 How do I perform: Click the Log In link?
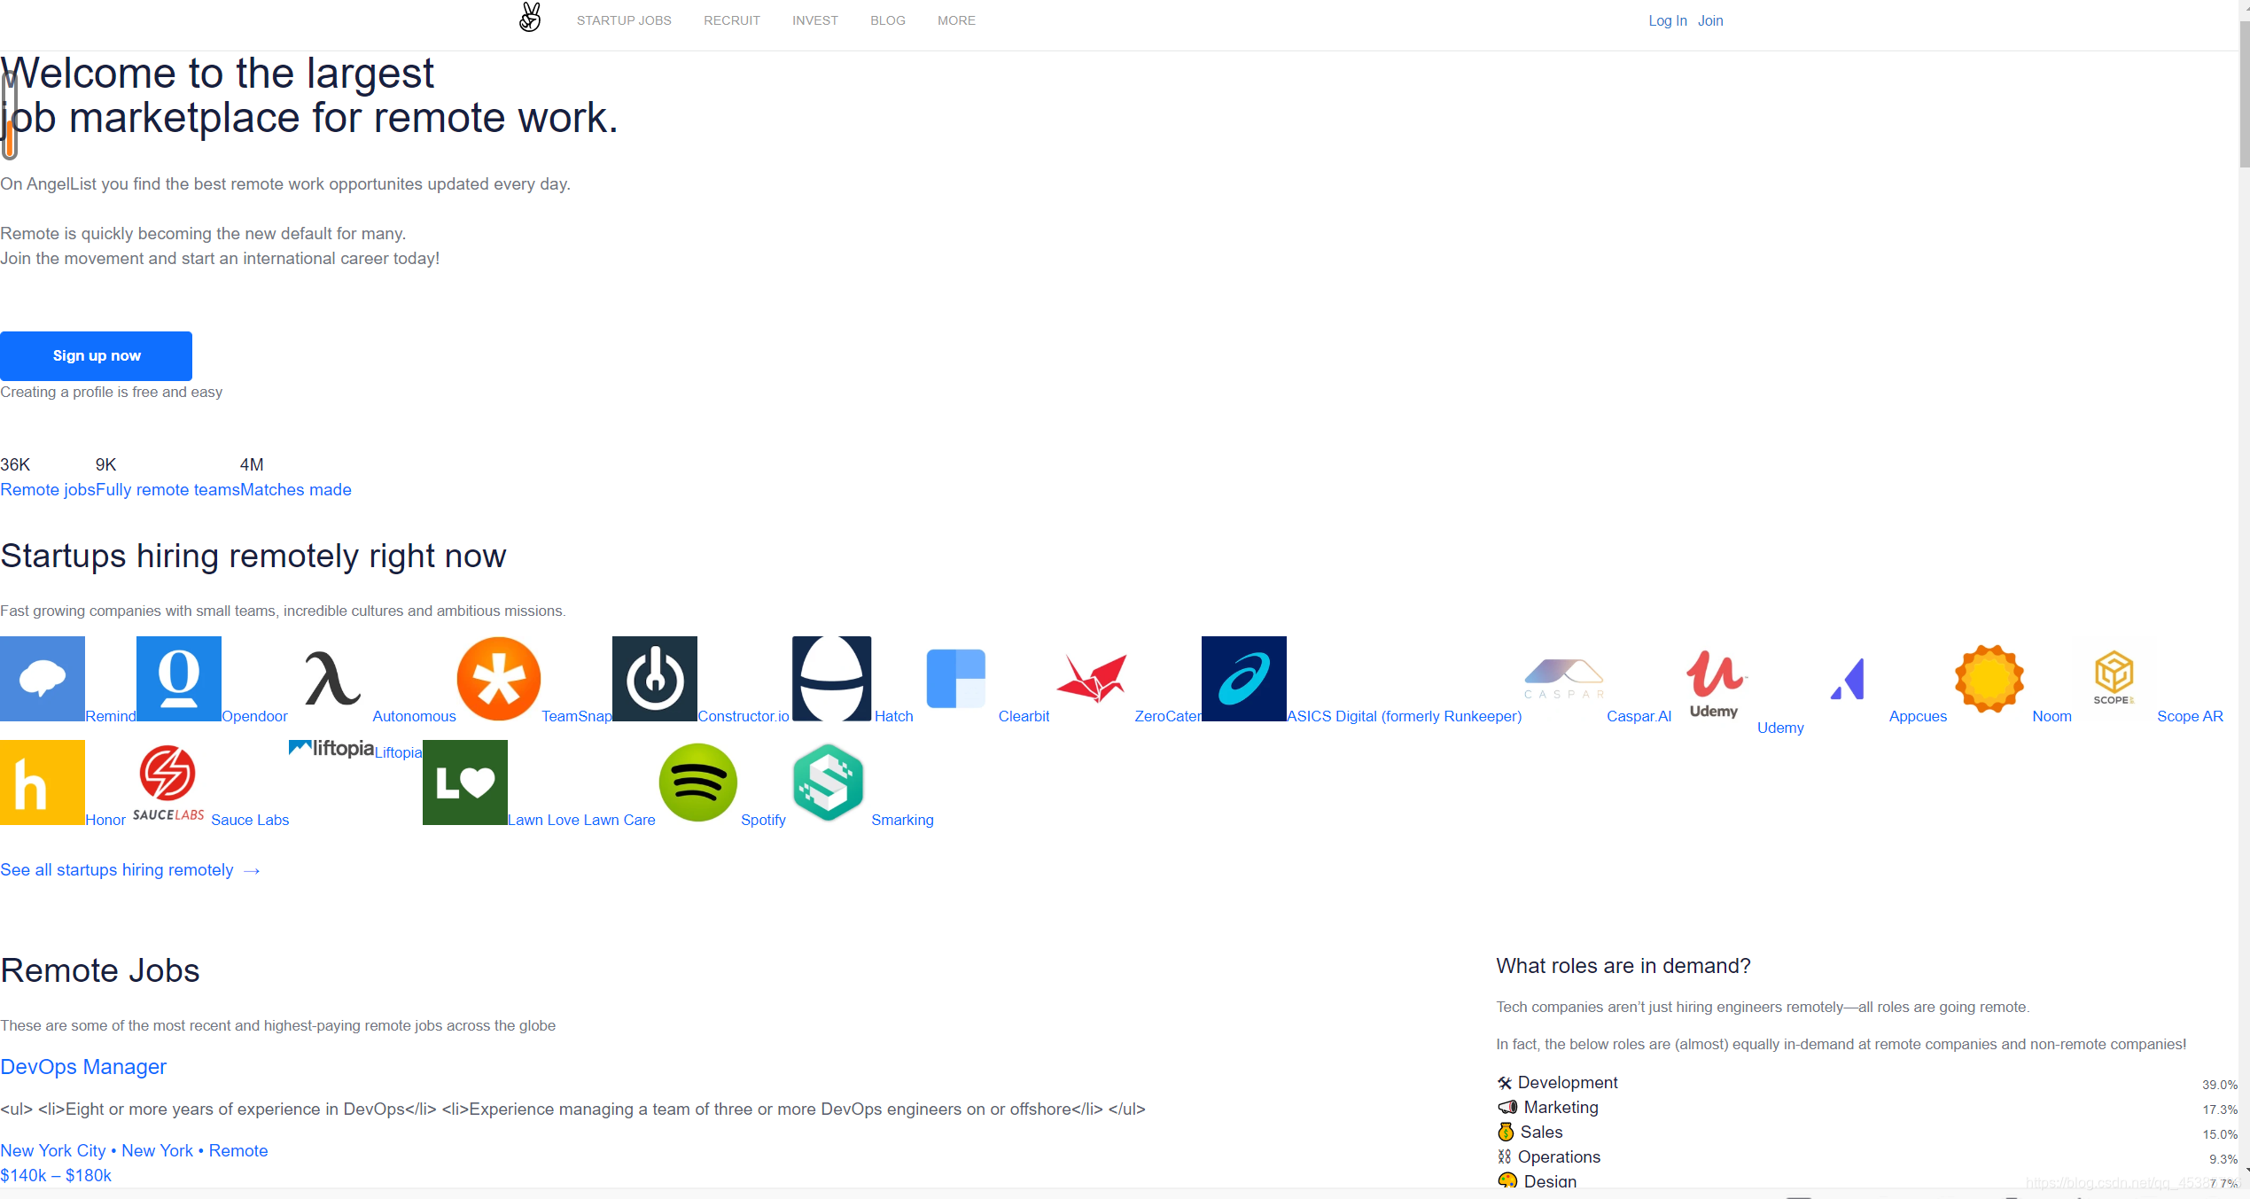tap(1667, 20)
